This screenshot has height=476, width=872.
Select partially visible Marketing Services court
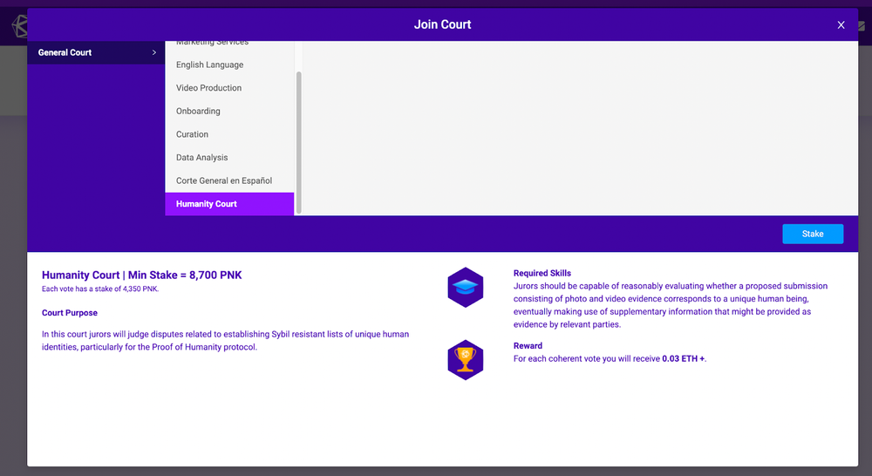click(x=229, y=44)
